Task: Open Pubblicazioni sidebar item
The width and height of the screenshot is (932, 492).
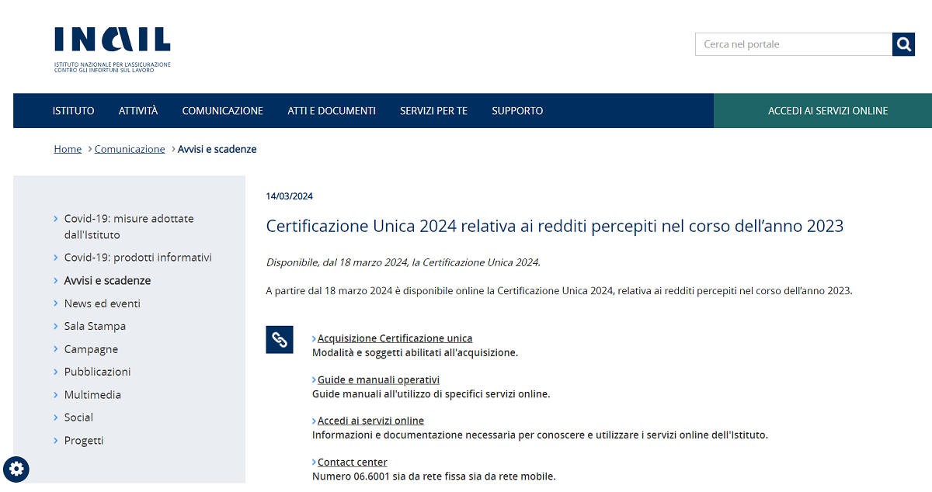Action: [98, 372]
